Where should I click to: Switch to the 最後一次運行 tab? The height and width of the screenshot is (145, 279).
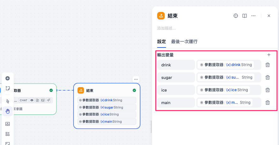(x=184, y=42)
